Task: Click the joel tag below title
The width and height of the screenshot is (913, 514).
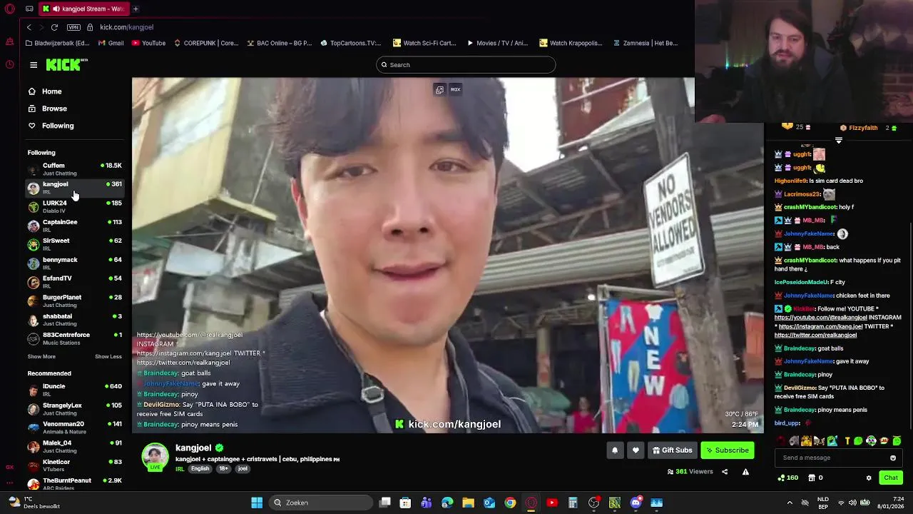Action: [x=243, y=469]
